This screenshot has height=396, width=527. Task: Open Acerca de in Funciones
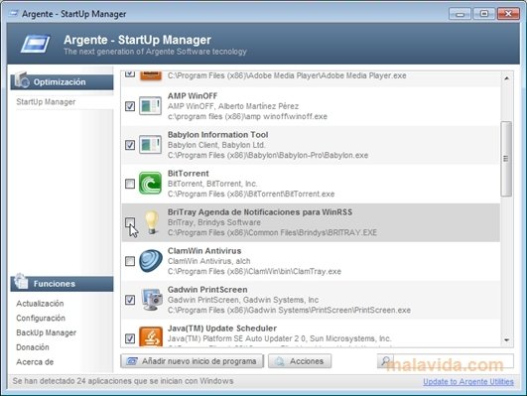pos(35,362)
